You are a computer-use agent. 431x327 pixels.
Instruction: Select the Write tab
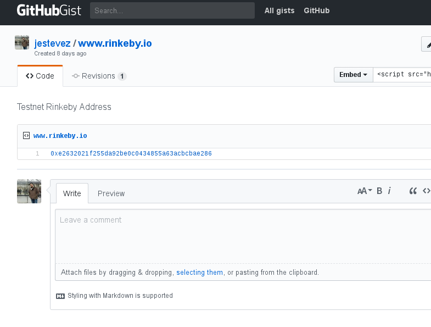(x=72, y=193)
